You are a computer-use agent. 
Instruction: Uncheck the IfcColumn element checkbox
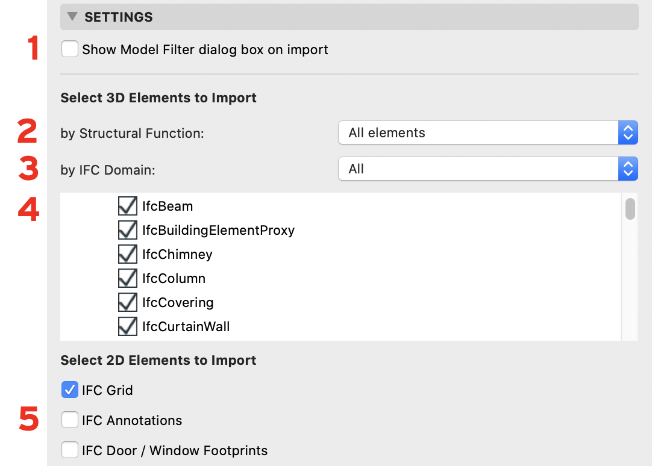point(128,278)
